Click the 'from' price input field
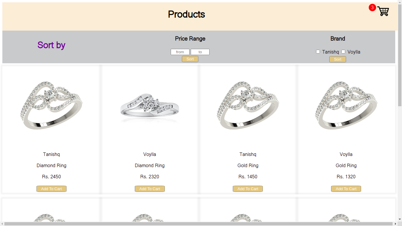Image resolution: width=402 pixels, height=226 pixels. coord(180,52)
